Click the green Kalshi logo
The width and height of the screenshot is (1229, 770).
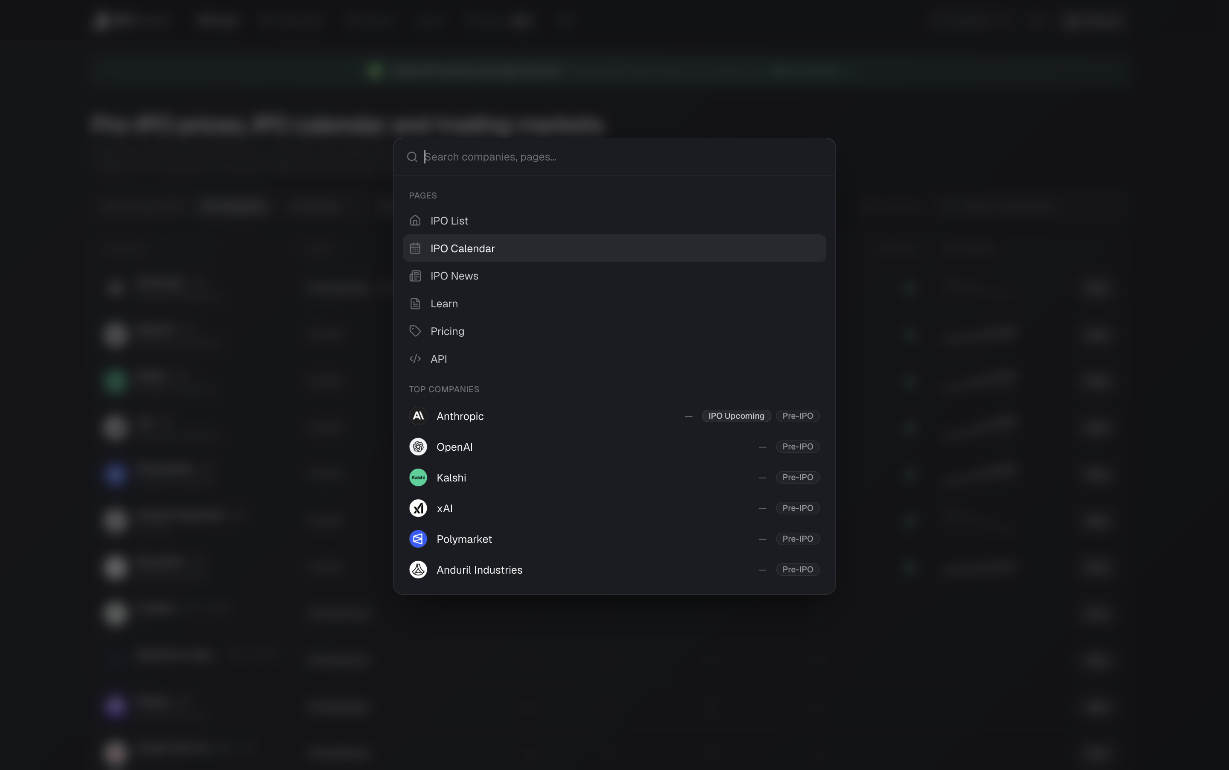point(418,478)
